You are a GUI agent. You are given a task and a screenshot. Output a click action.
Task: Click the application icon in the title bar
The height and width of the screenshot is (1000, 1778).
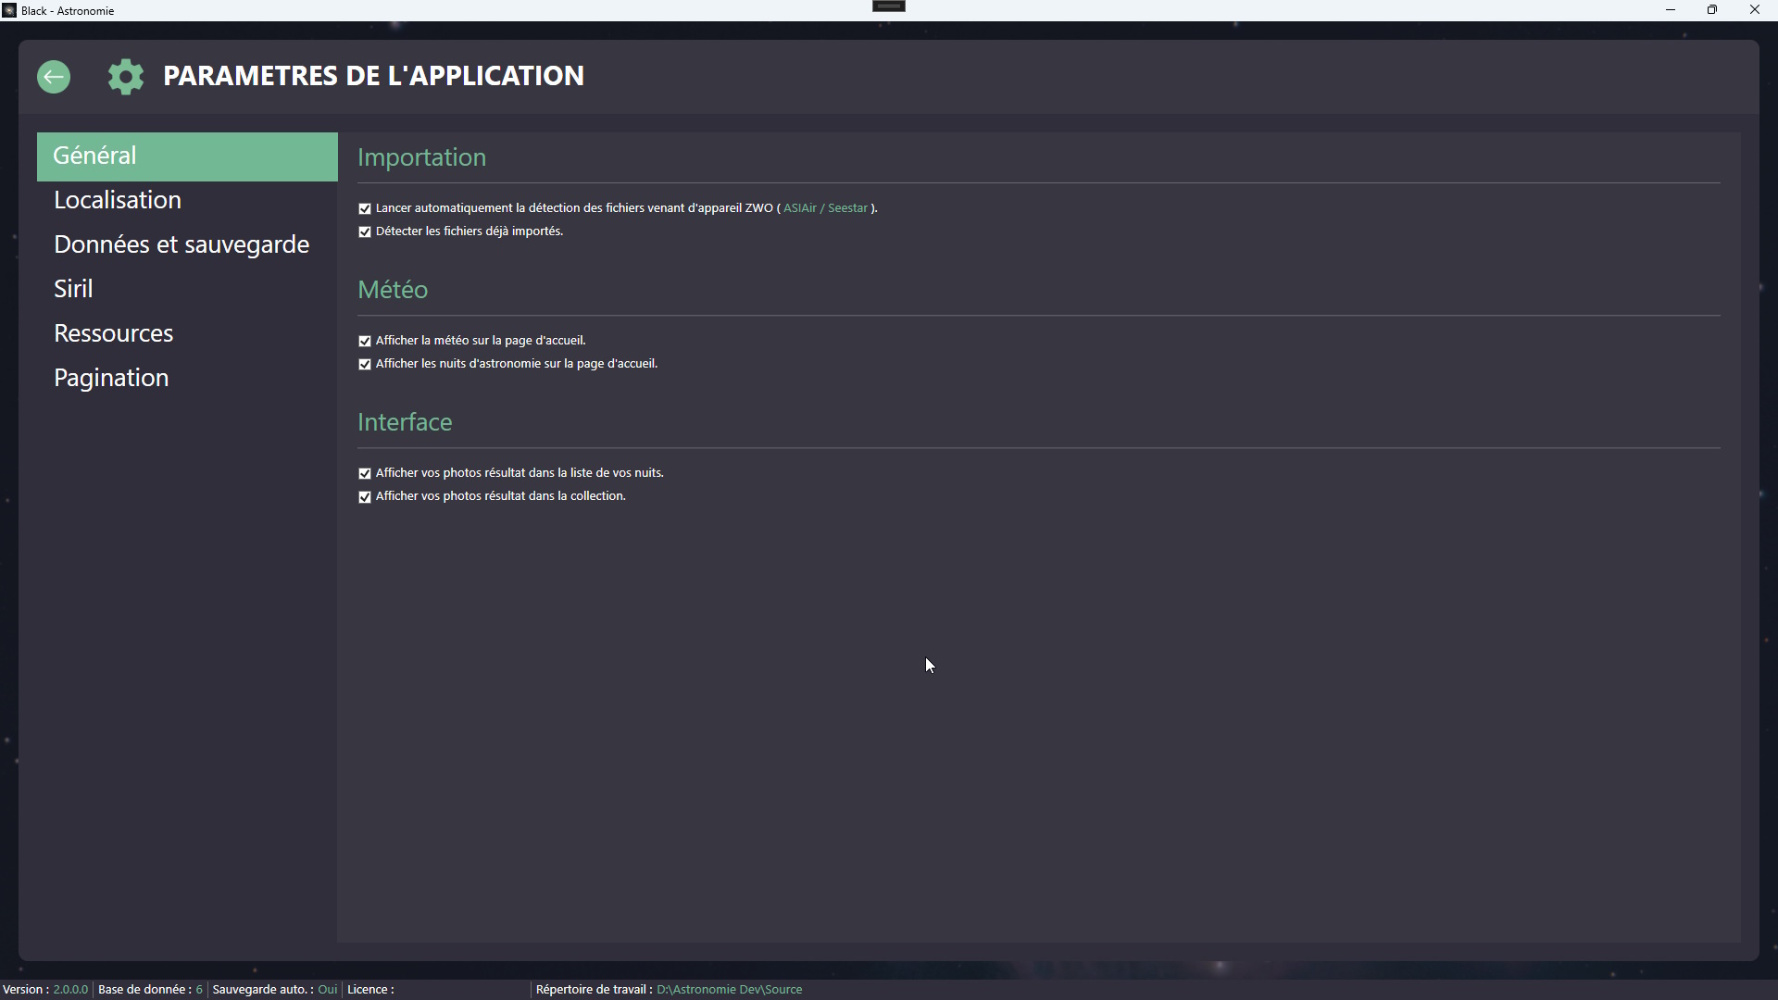point(9,10)
